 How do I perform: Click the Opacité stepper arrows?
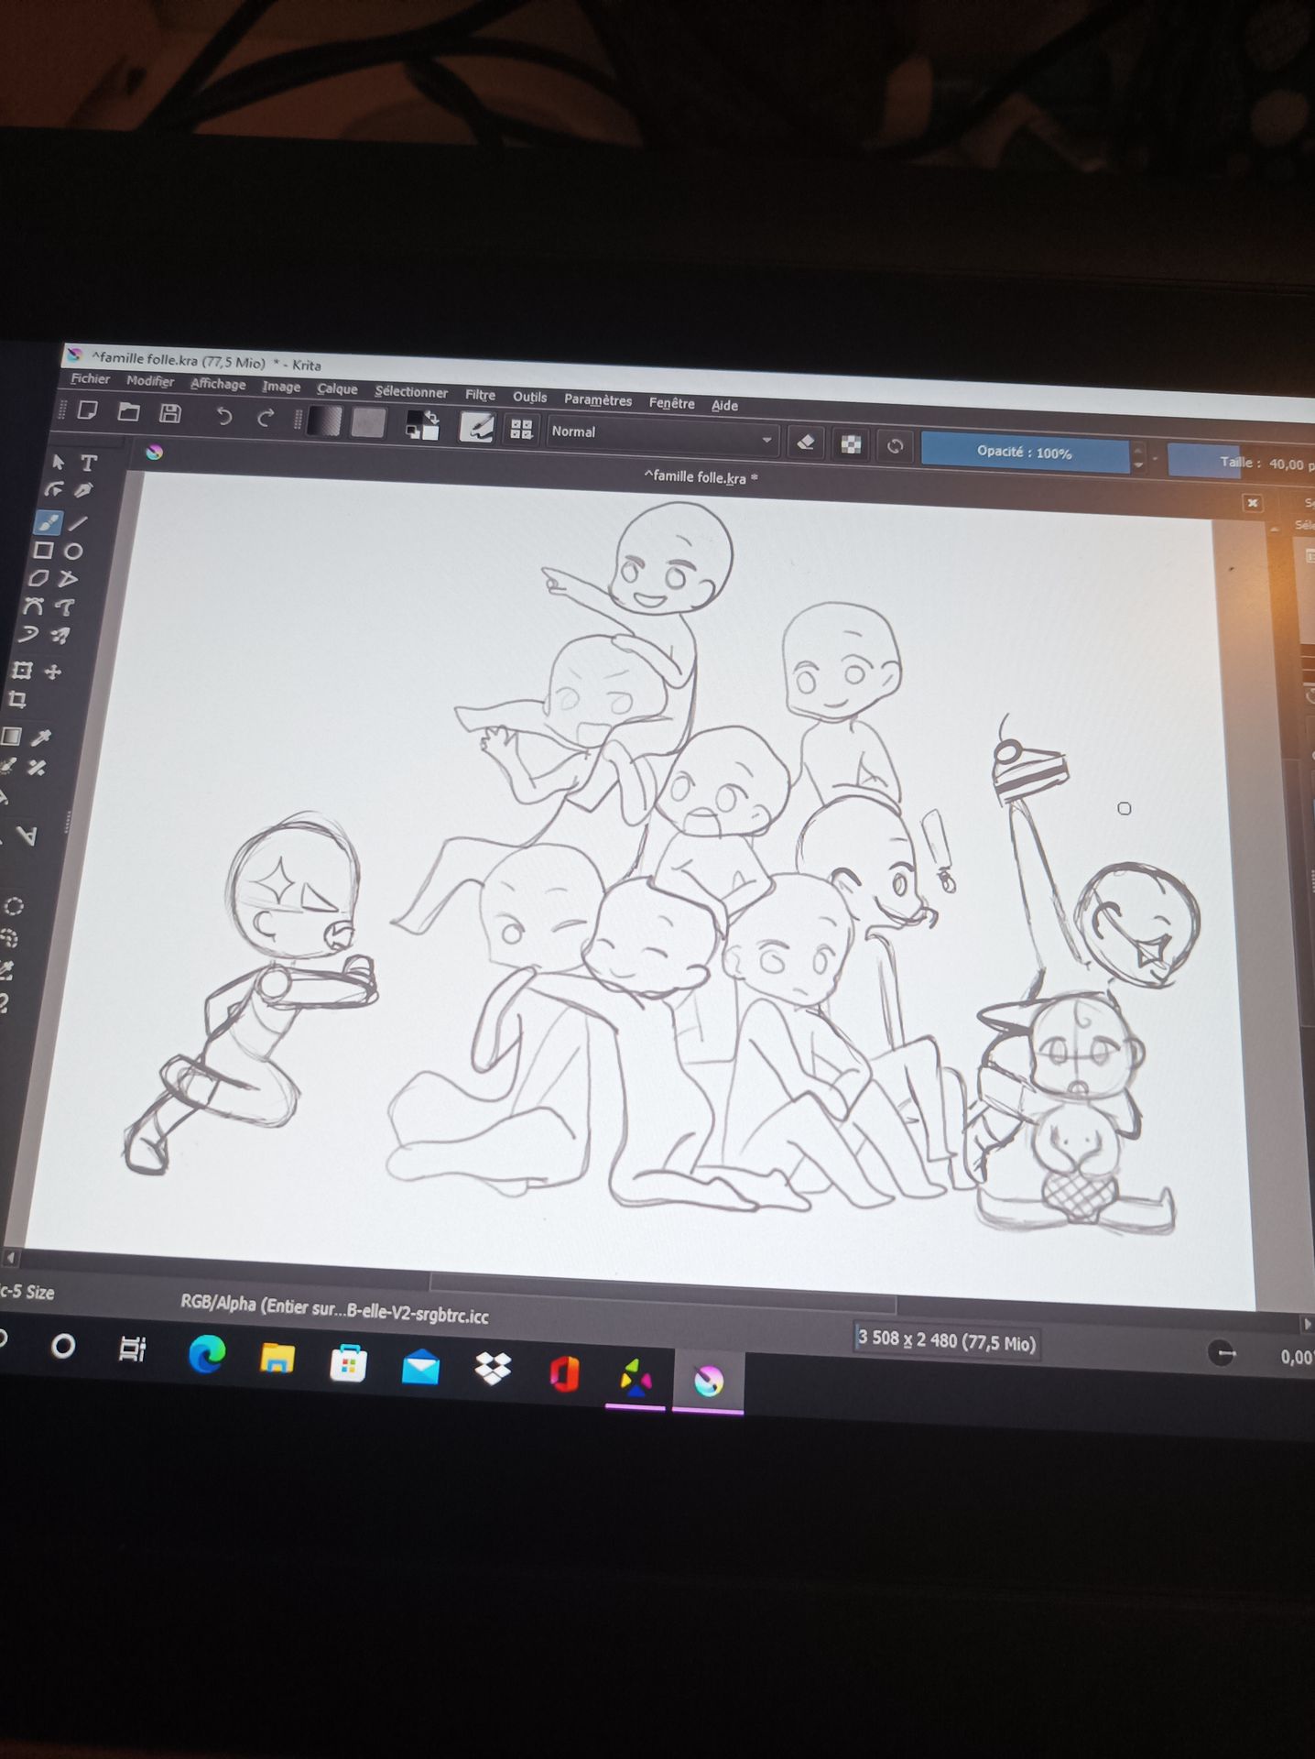(1138, 457)
